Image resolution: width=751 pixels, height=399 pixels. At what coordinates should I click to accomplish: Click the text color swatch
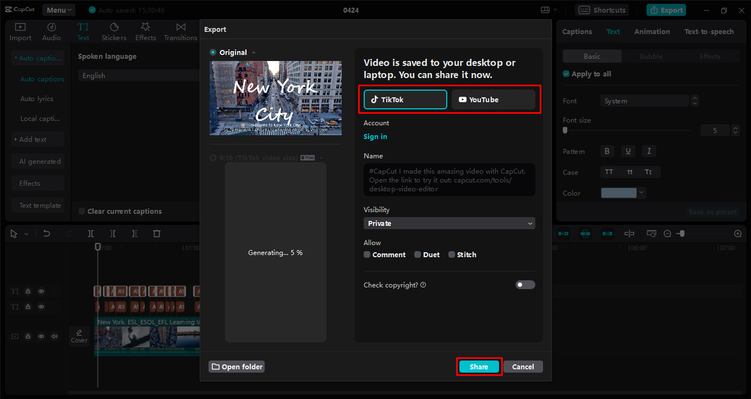618,192
